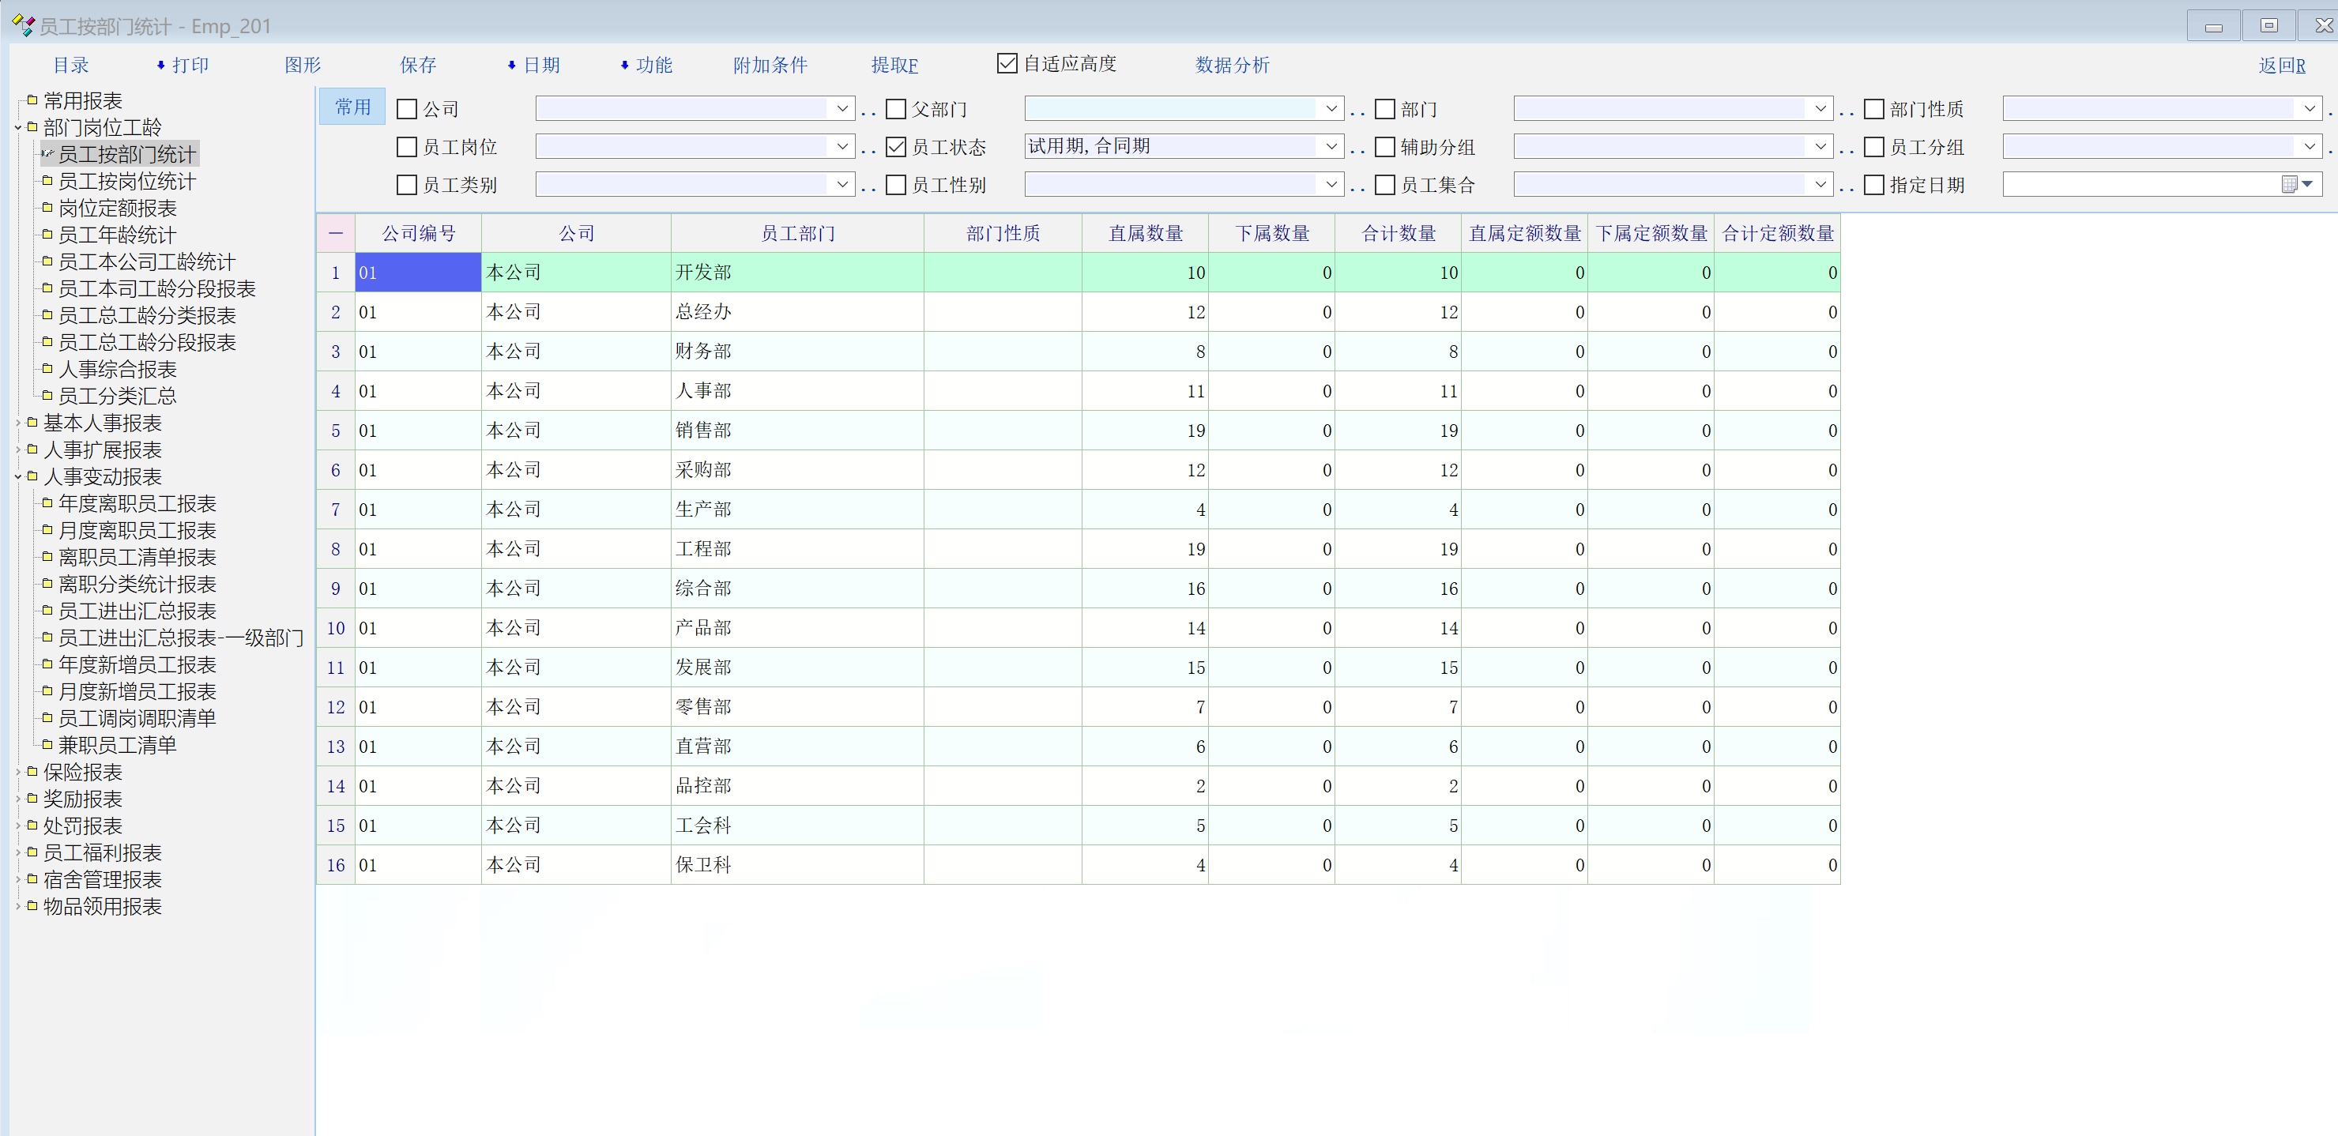Uncheck the 员工状态 checkbox
The image size is (2338, 1136).
896,147
